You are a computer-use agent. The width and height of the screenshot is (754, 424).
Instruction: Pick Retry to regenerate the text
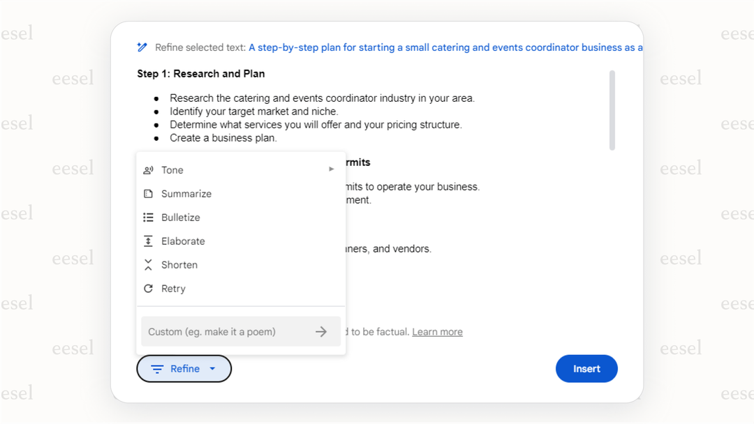coord(173,288)
